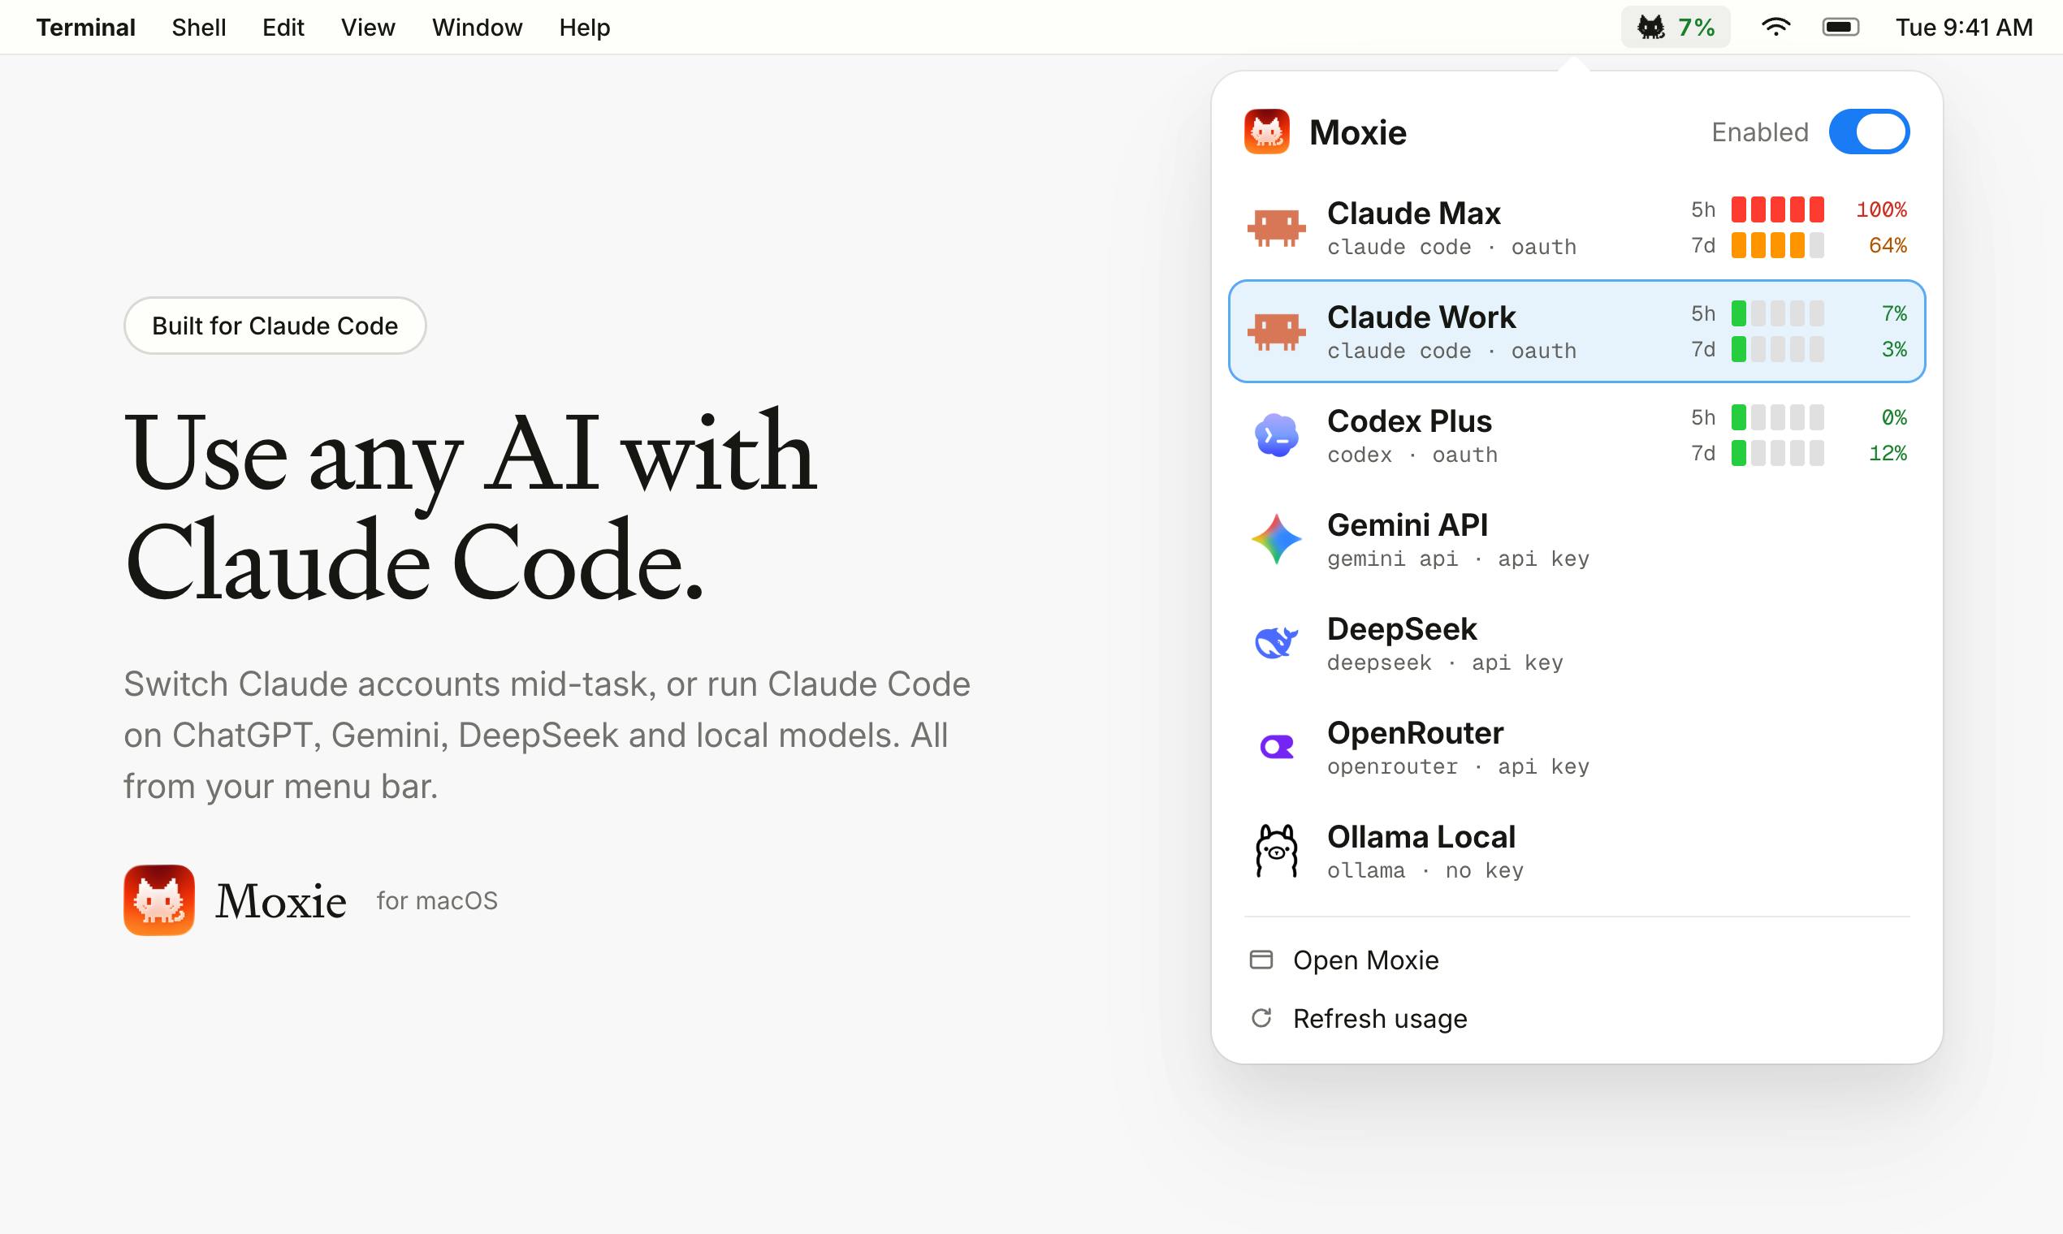The image size is (2063, 1234).
Task: Click the Moxie cat icon in menu bar
Action: (x=1650, y=28)
